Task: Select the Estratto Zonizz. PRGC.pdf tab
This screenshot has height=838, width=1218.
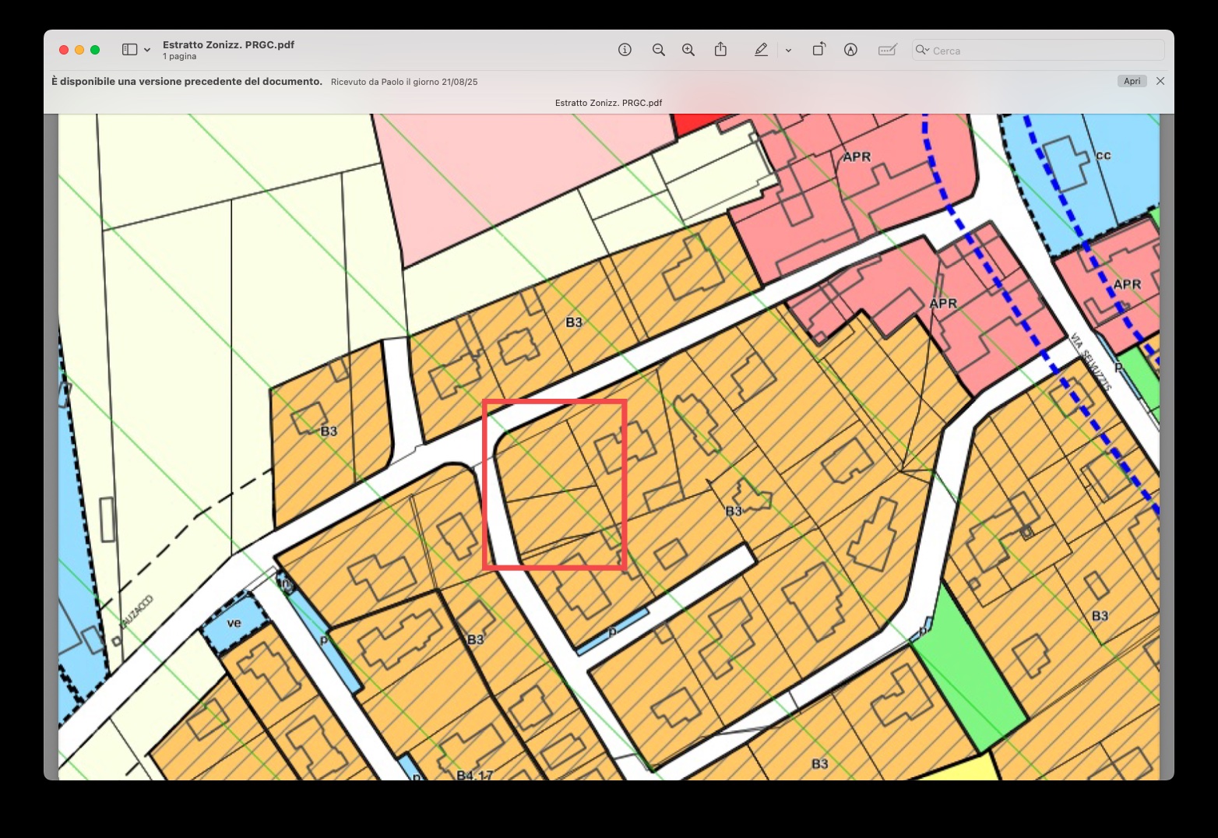Action: (x=608, y=103)
